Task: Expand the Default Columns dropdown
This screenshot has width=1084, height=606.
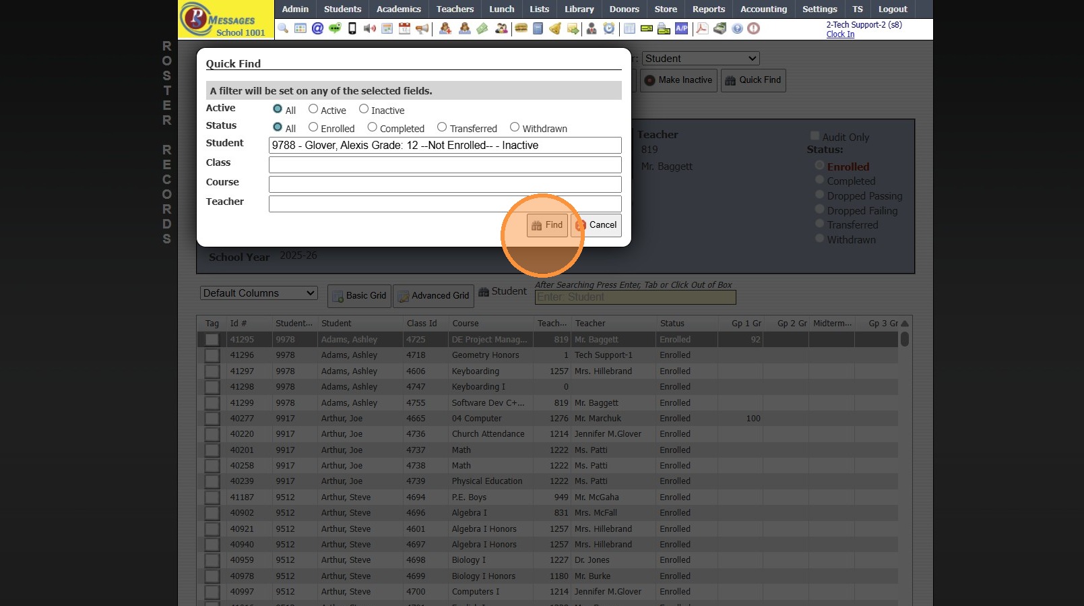Action: 259,293
